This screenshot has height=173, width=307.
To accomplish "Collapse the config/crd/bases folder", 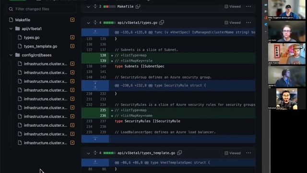I will pyautogui.click(x=11, y=55).
